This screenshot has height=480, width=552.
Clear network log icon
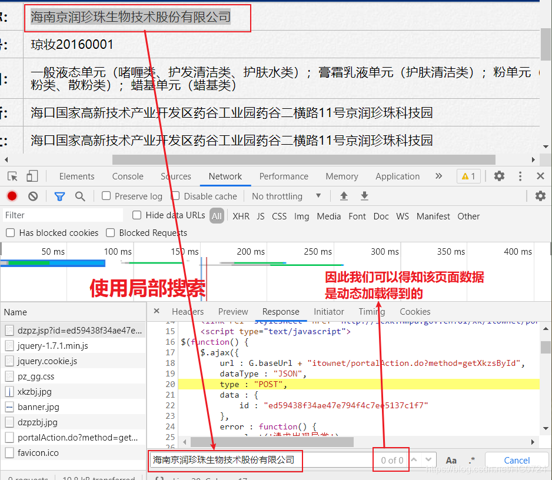coord(33,196)
